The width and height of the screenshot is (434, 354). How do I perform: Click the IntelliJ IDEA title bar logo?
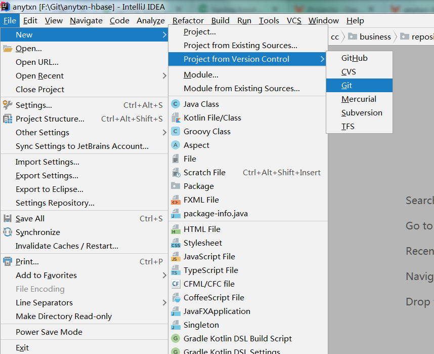[x=6, y=7]
